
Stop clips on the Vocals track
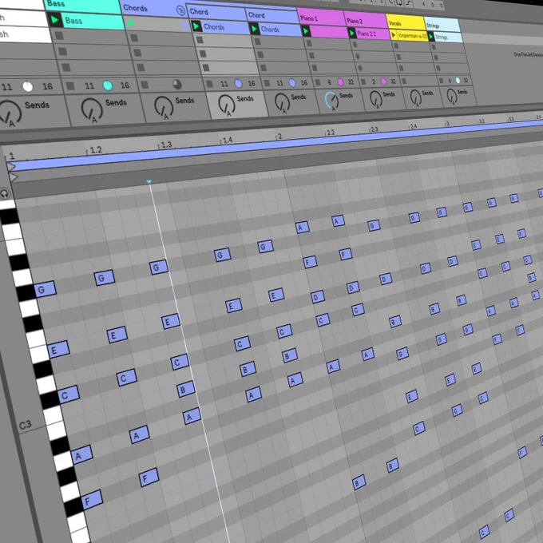click(x=404, y=81)
